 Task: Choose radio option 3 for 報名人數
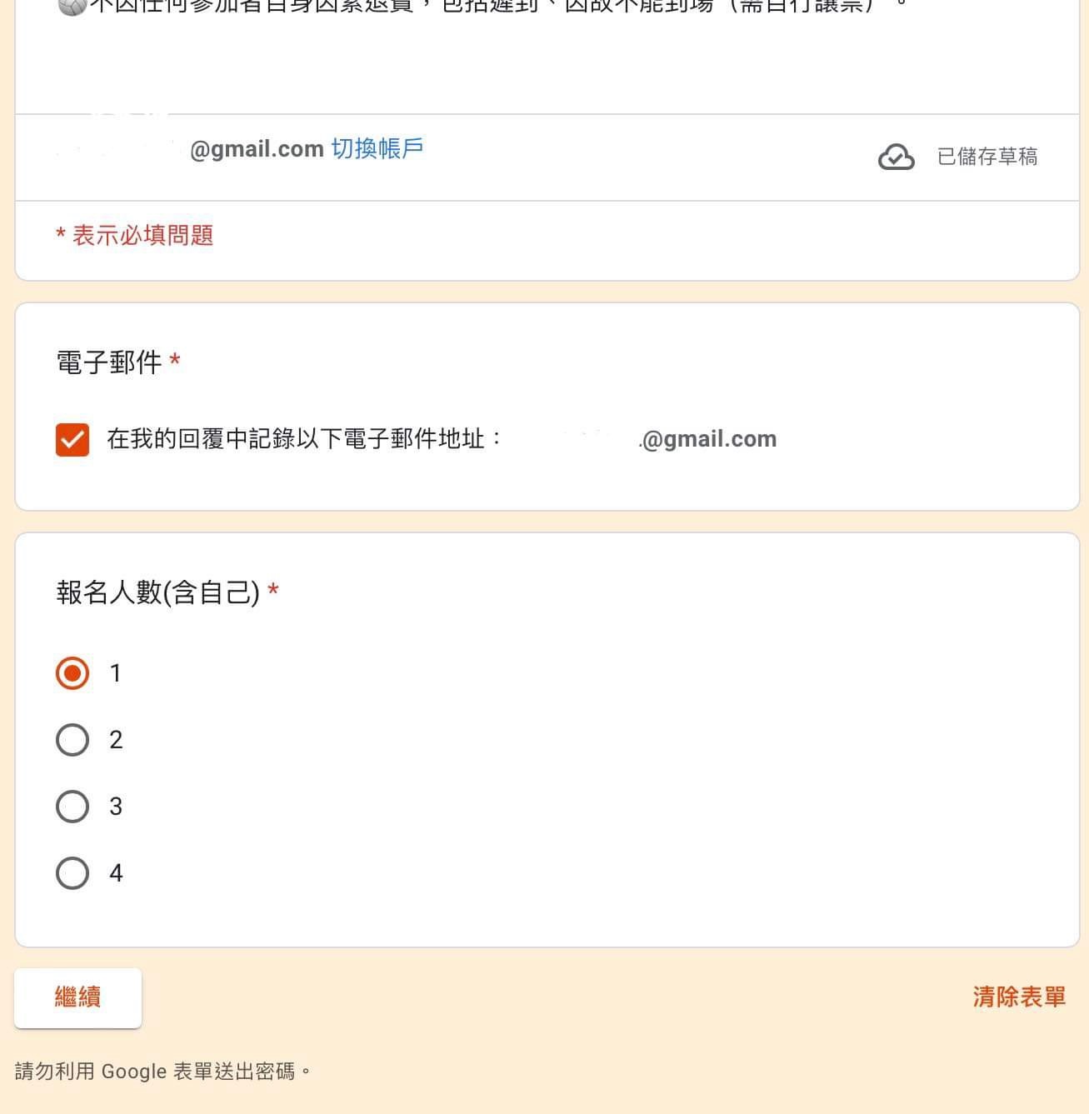coord(72,807)
